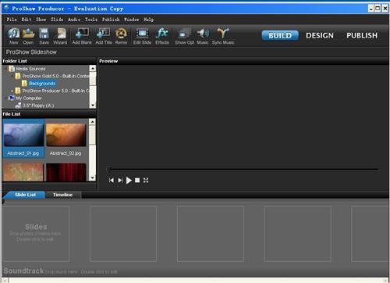Screen dimensions: 390x283
Task: Select ProShow Producer 5.0 built-in content folder
Action: coord(55,91)
